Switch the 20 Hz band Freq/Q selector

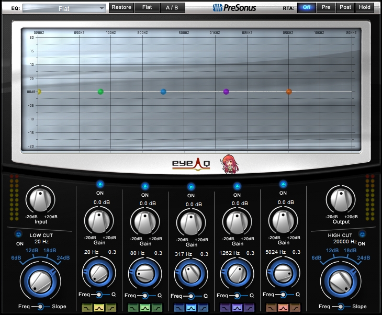click(x=99, y=295)
